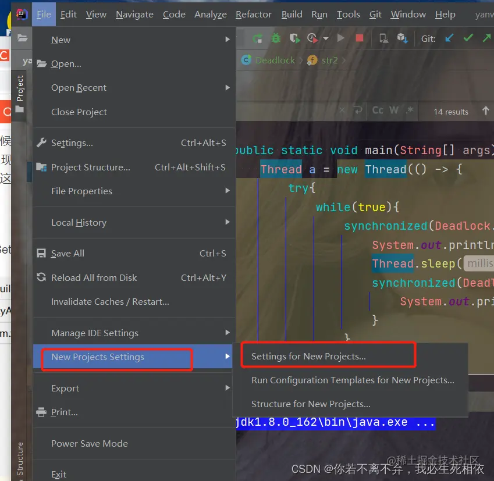Click Deadlock class breadcrumb
This screenshot has width=494, height=481.
(268, 60)
